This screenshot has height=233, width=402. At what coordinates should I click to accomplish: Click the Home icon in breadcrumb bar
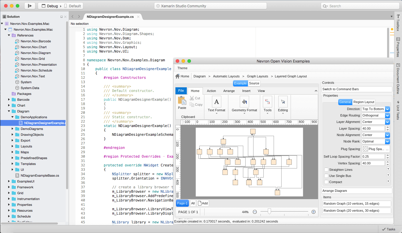(177, 76)
